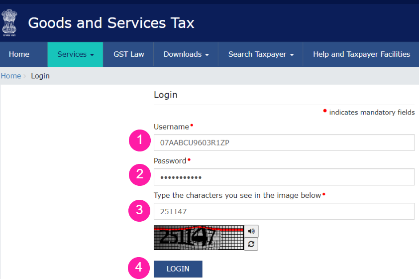Follow the Home breadcrumb link

11,76
